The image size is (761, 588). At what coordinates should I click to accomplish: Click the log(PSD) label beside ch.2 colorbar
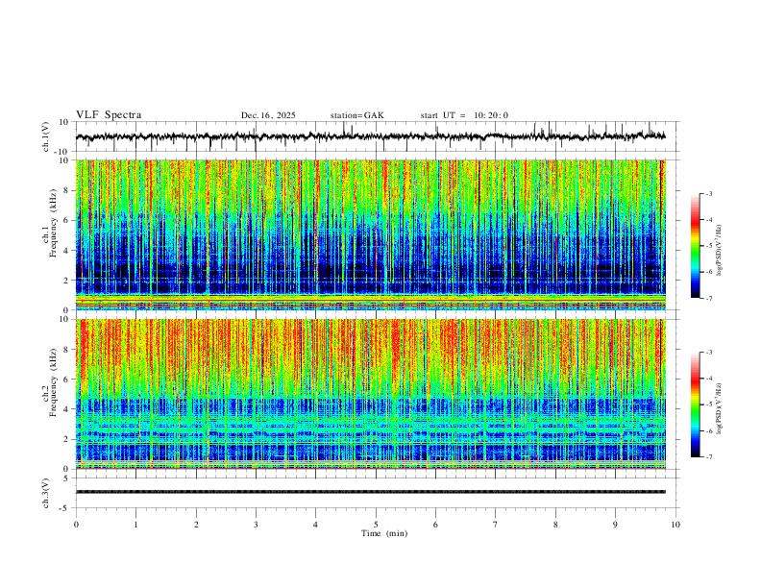(720, 408)
